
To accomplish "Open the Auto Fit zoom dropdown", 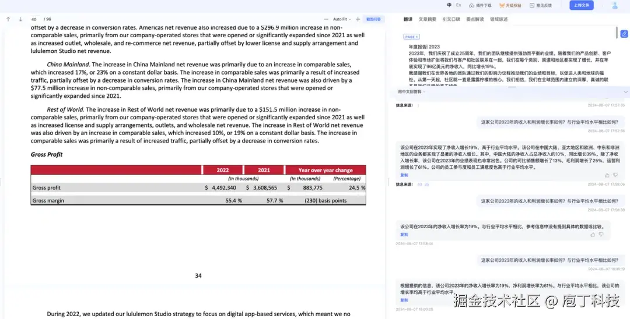I will point(341,19).
